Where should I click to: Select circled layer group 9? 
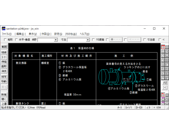(167, 100)
